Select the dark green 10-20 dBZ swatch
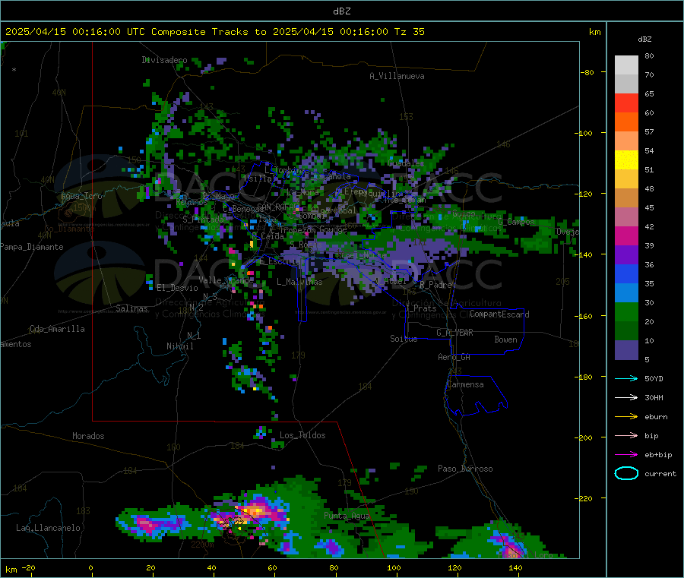This screenshot has width=684, height=578. 626,331
